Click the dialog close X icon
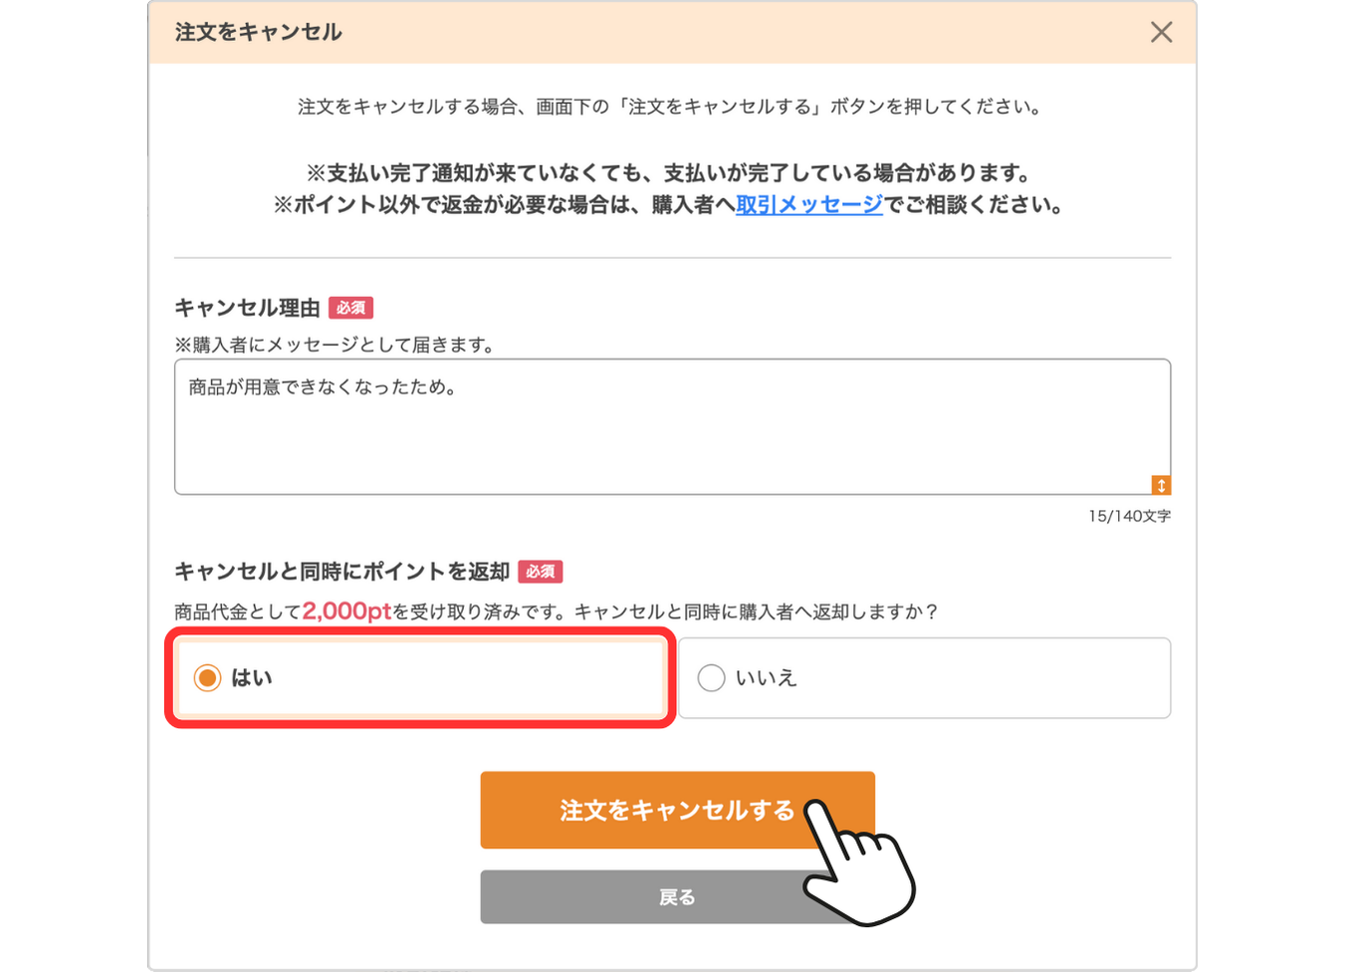 click(1161, 32)
